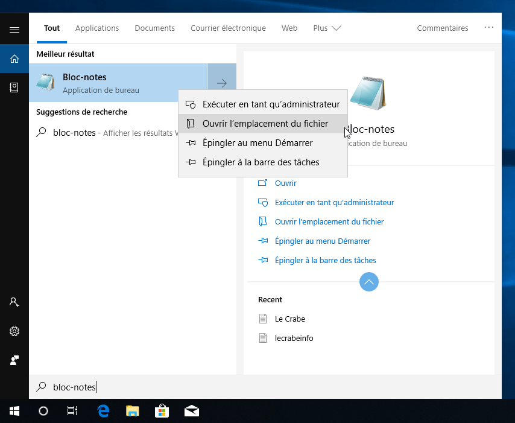Switch to the Web tab
Viewport: 515px width, 423px height.
click(x=289, y=28)
